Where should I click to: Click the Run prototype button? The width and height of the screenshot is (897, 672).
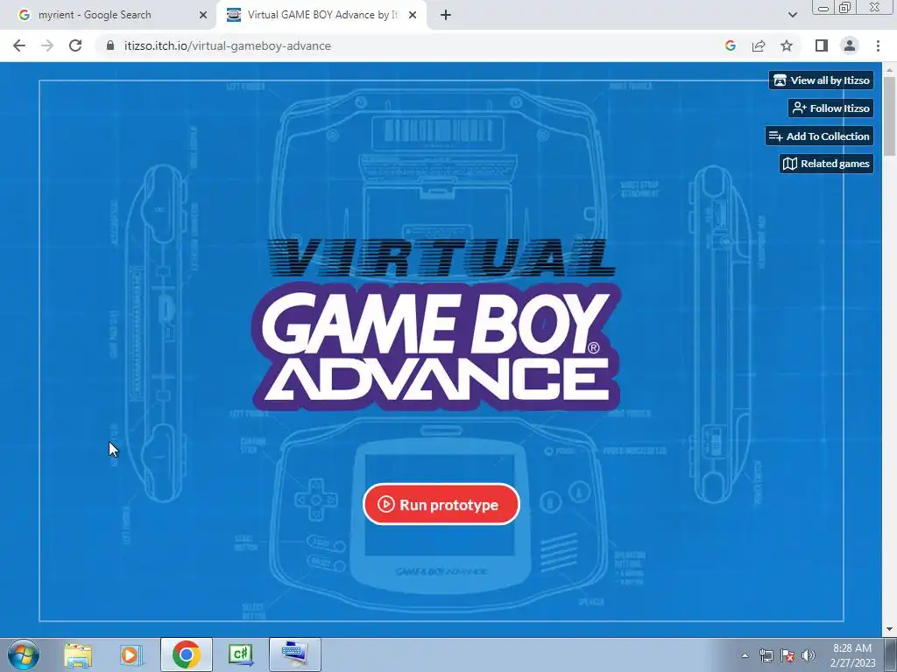click(x=441, y=504)
